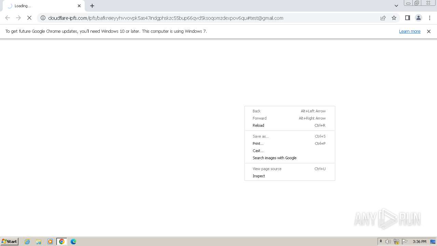Viewport: 437px width, 246px height.
Task: Choose Print... from context menu
Action: tap(290, 143)
